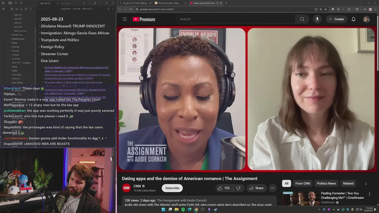Open the Dating apps CNN link in note

point(77,77)
